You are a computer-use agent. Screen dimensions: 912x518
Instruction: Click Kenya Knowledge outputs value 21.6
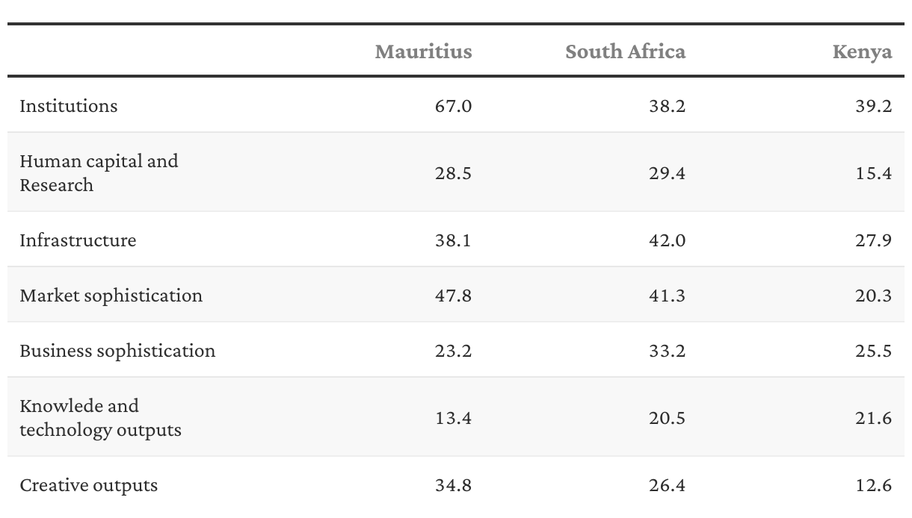point(873,418)
